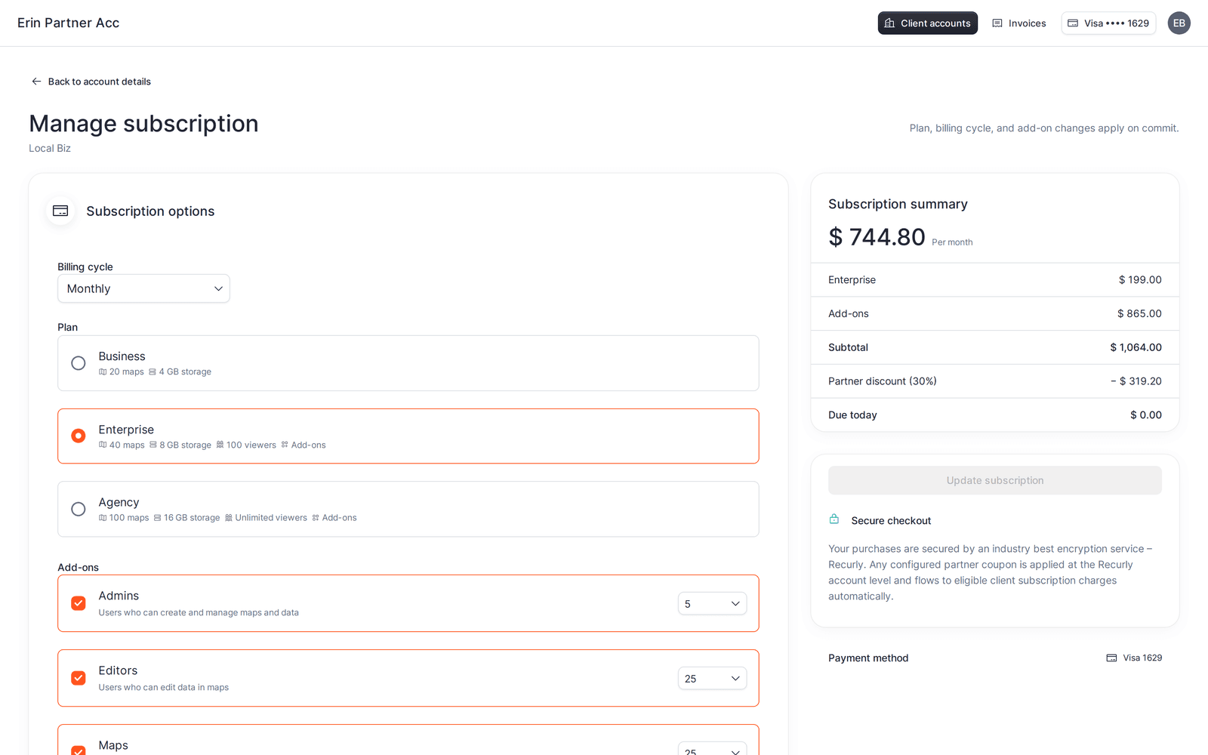Click Back to account details link
Viewport: 1208px width, 755px height.
[x=91, y=82]
